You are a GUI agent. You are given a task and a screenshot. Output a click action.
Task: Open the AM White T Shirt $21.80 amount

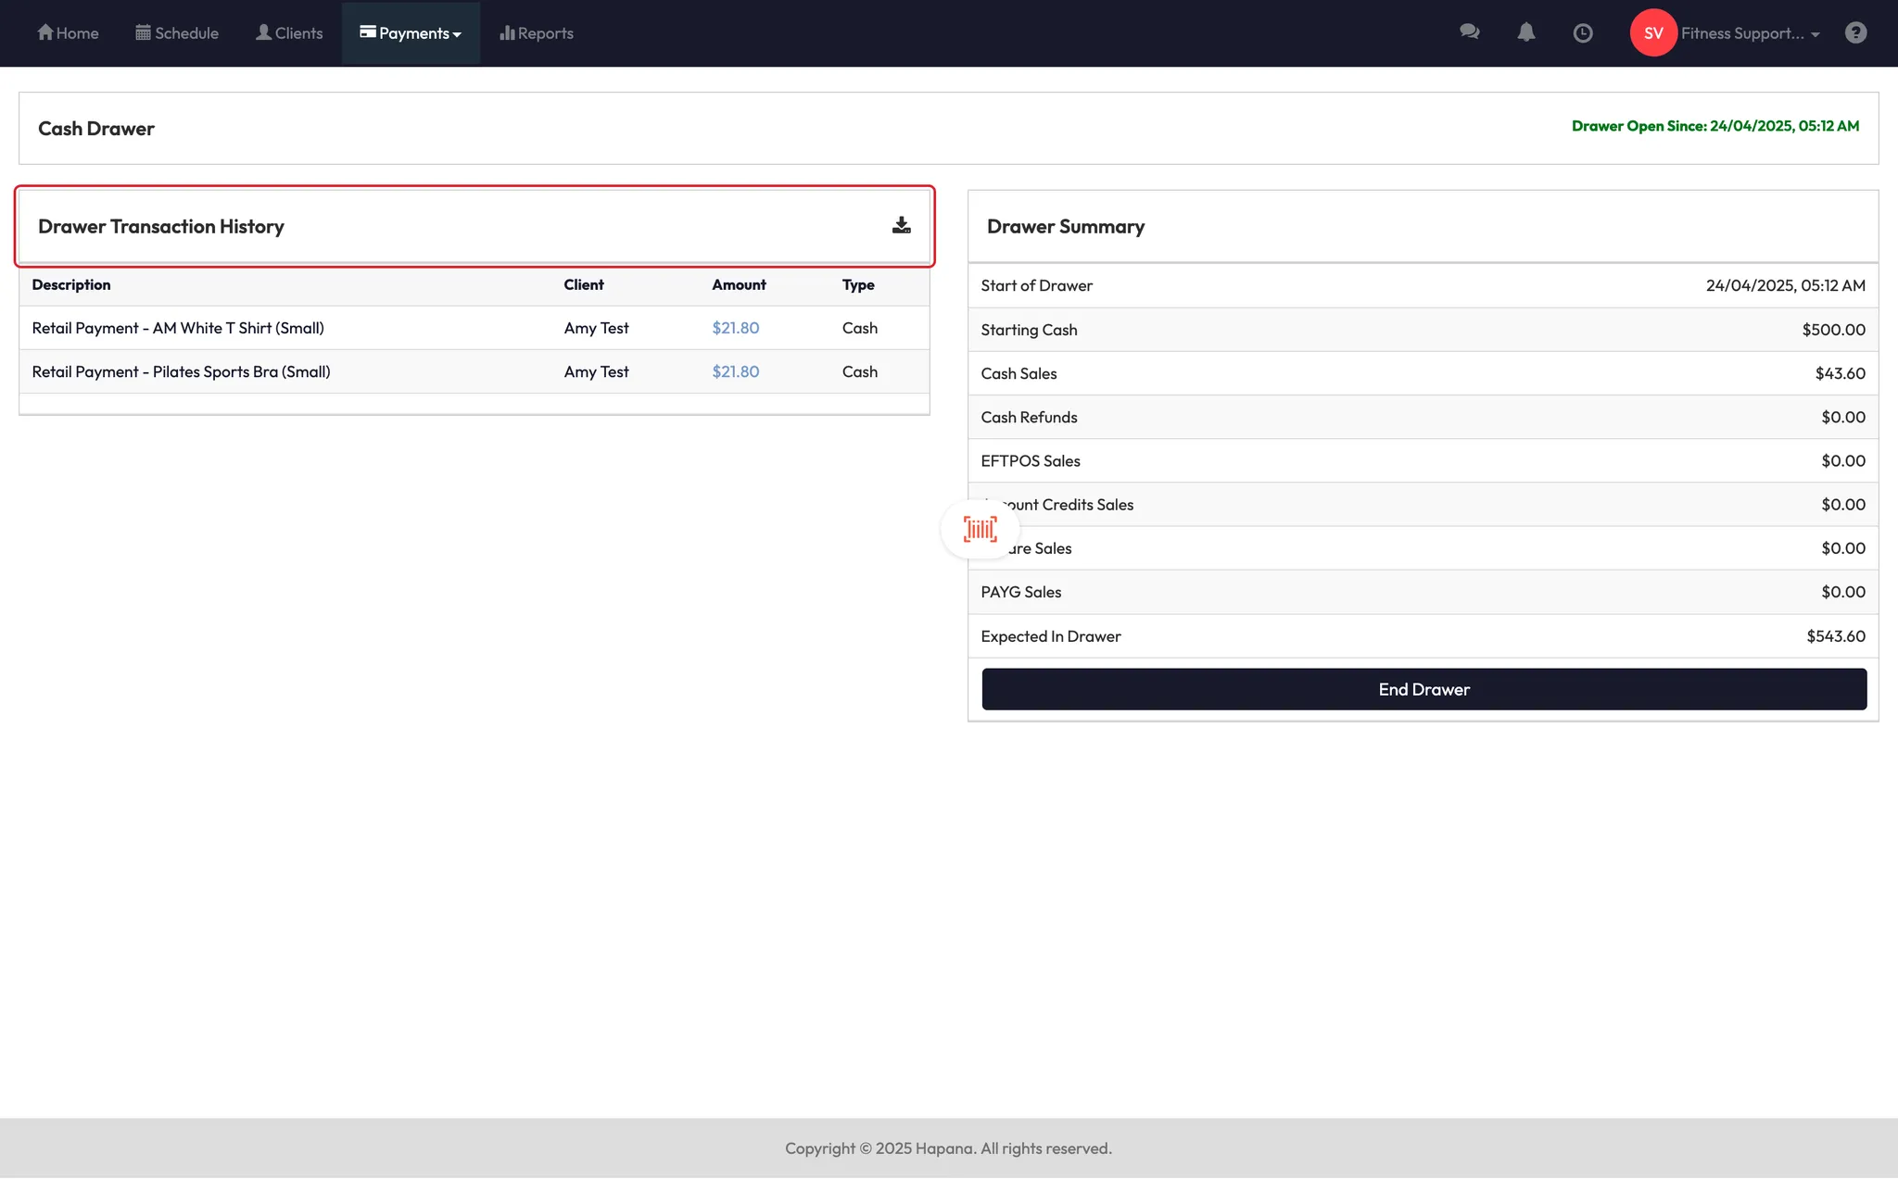pos(735,328)
